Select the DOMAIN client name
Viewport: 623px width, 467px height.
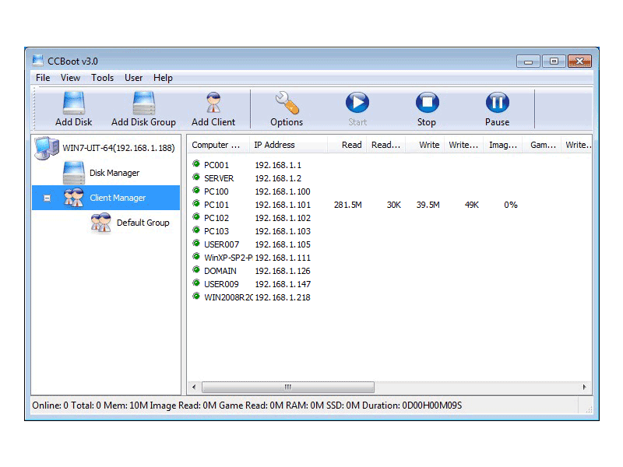220,271
